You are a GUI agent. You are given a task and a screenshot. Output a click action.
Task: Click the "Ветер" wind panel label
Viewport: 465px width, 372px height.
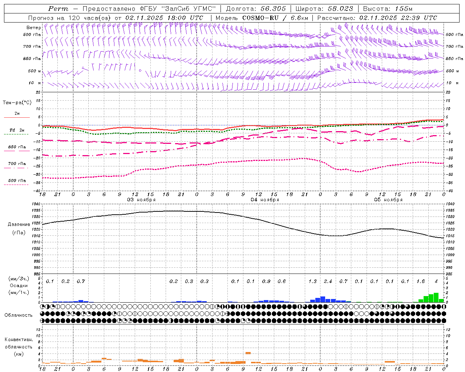point(34,28)
